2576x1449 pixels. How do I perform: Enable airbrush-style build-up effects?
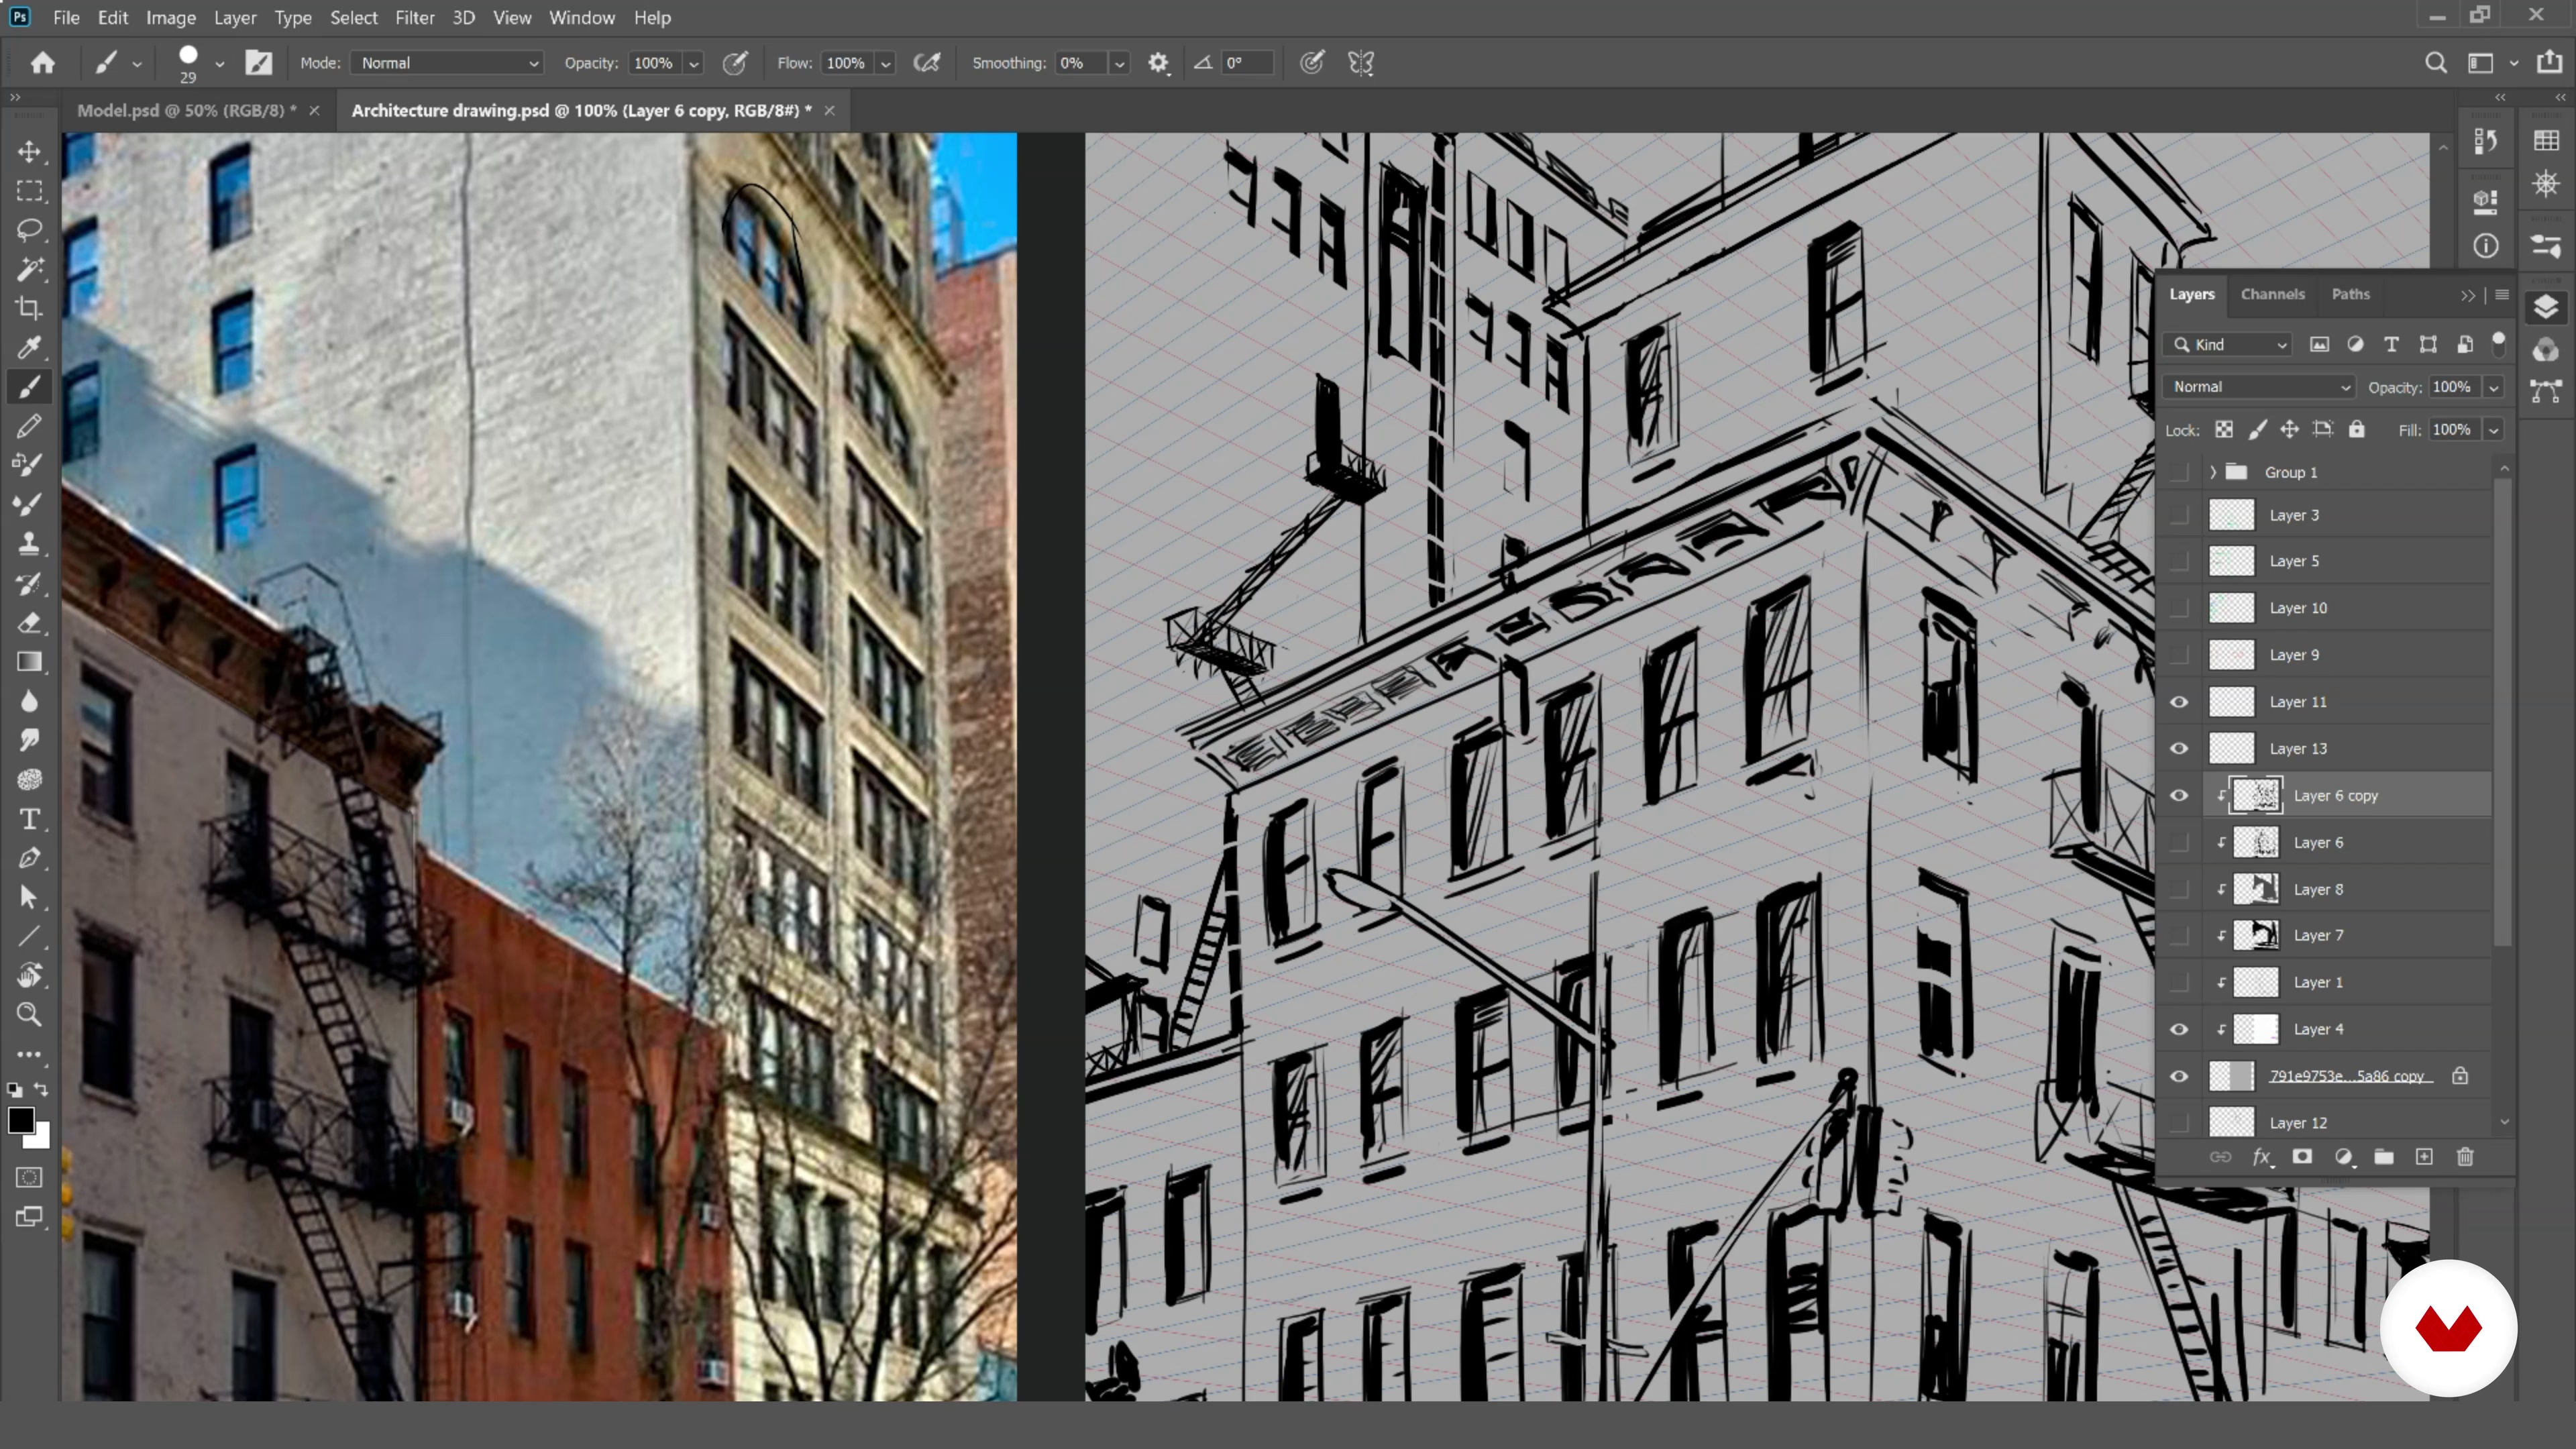pyautogui.click(x=927, y=63)
